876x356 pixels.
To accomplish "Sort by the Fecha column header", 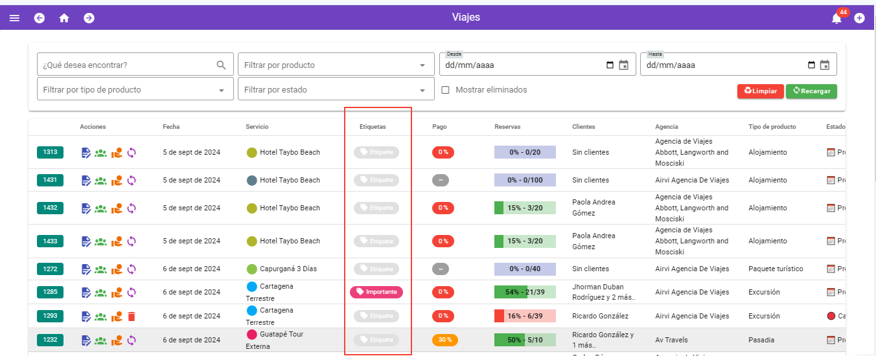I will 171,127.
